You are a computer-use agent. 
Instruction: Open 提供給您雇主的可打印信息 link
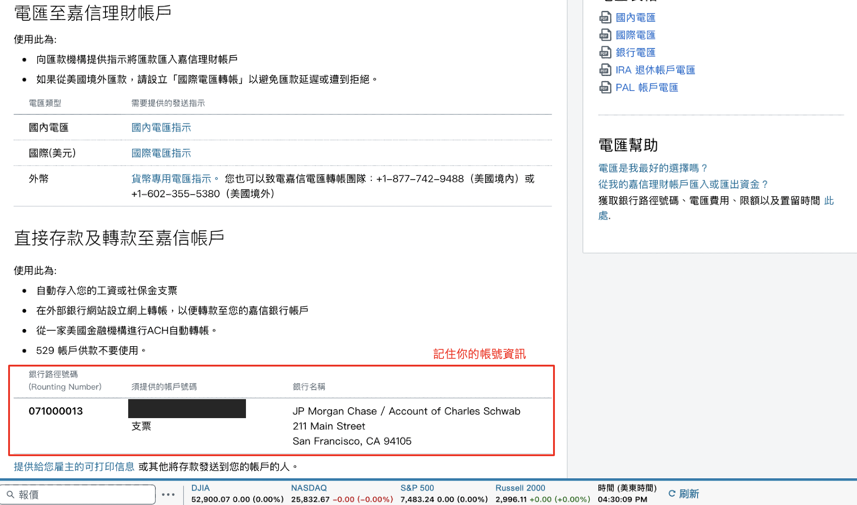click(x=74, y=467)
